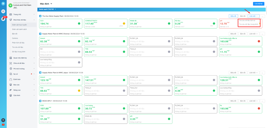
Task: Click the Lưu bộ lọc button
Action: click(x=259, y=4)
